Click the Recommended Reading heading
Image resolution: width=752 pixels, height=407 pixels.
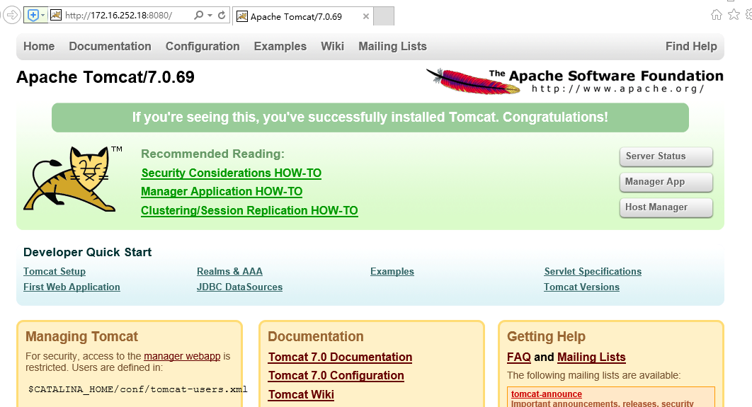[x=212, y=154]
